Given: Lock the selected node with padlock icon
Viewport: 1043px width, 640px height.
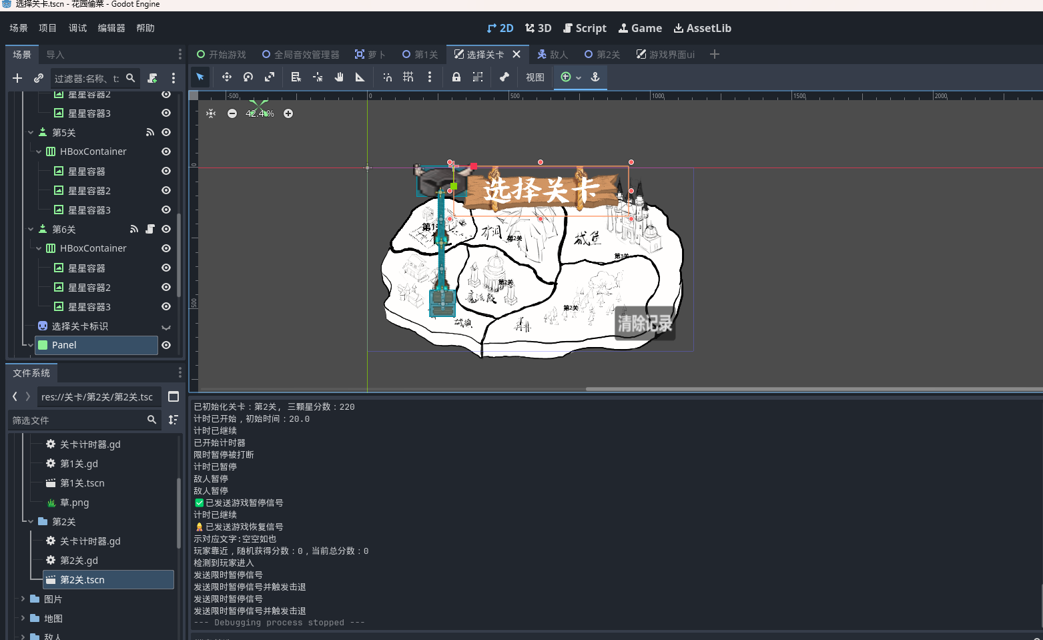Looking at the screenshot, I should coord(456,77).
